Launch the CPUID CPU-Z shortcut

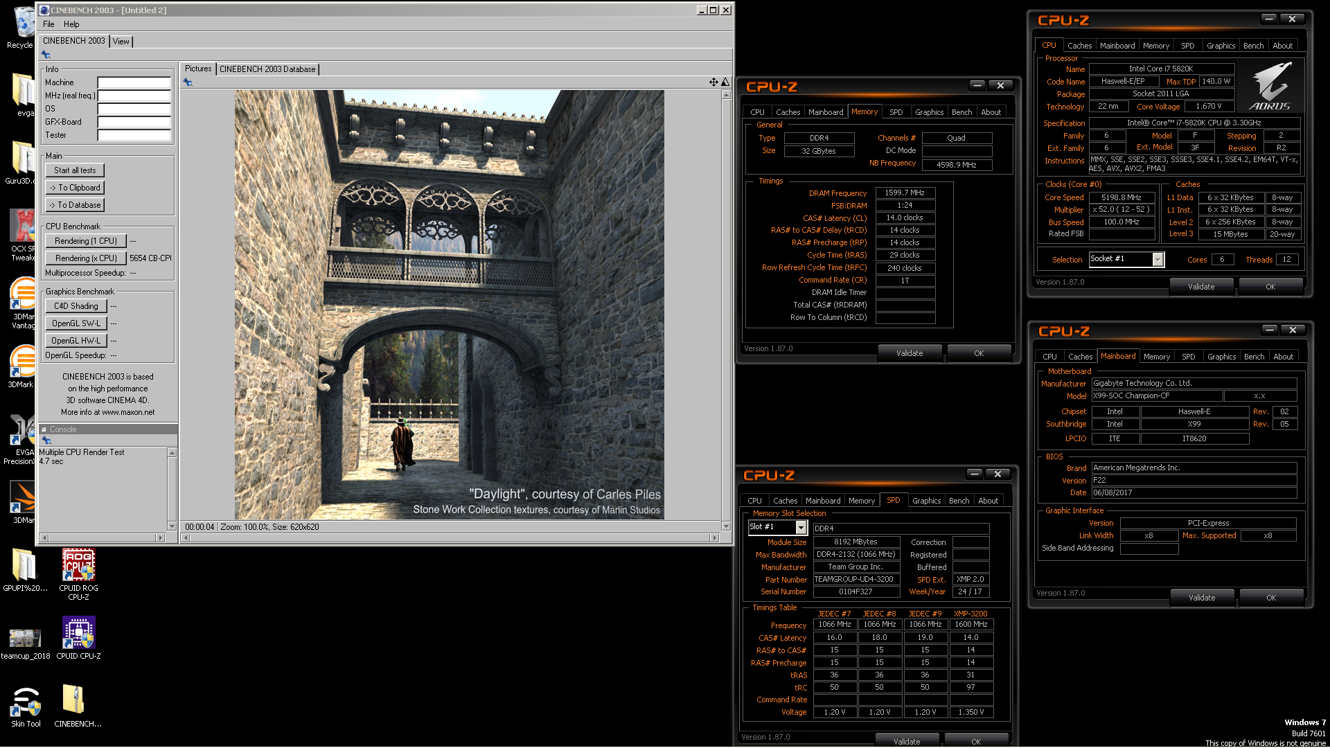pyautogui.click(x=78, y=638)
